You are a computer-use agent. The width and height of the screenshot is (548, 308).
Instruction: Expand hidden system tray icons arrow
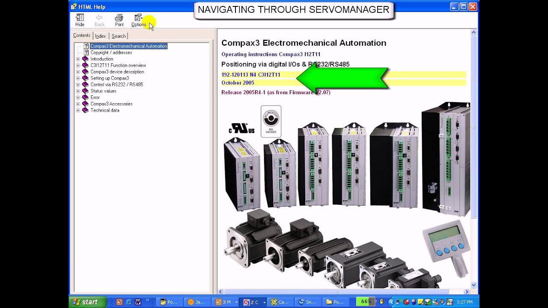pos(392,302)
